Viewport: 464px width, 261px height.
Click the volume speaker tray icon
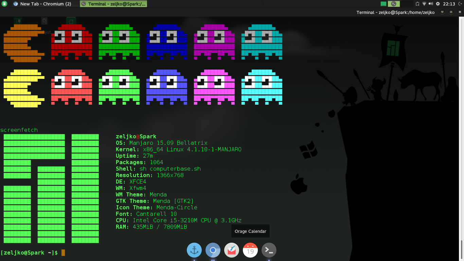(x=431, y=4)
